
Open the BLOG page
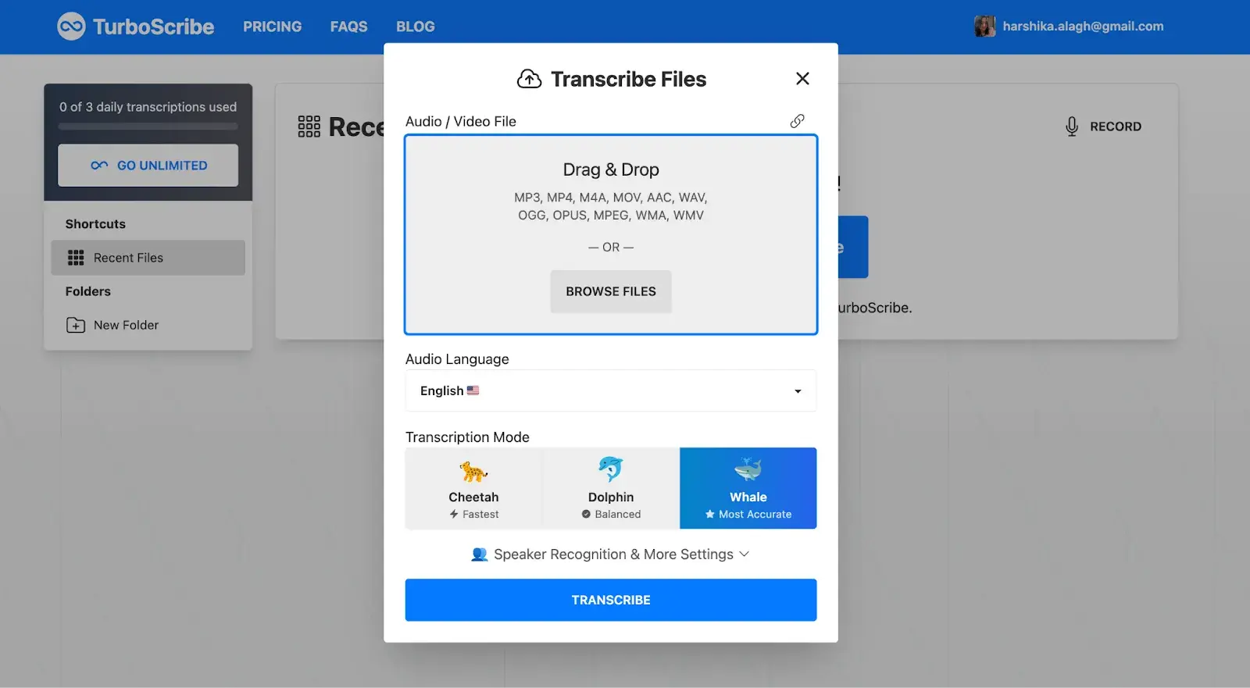[415, 27]
